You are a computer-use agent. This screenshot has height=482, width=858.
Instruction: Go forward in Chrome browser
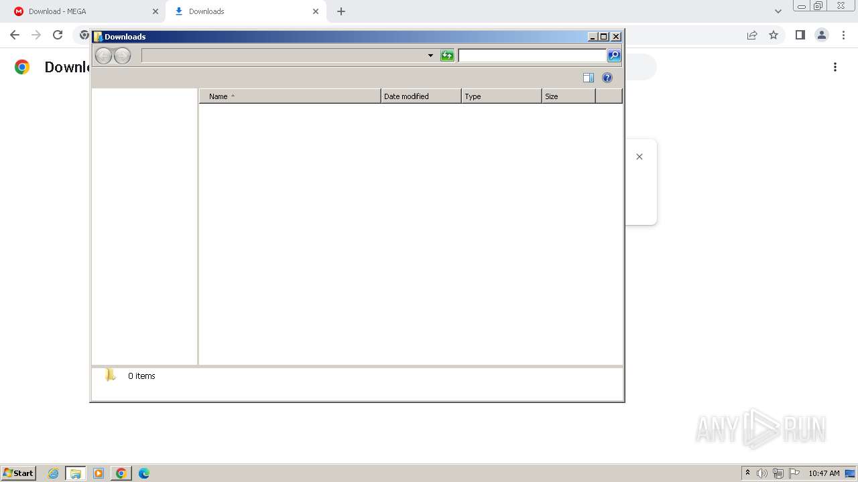(36, 35)
